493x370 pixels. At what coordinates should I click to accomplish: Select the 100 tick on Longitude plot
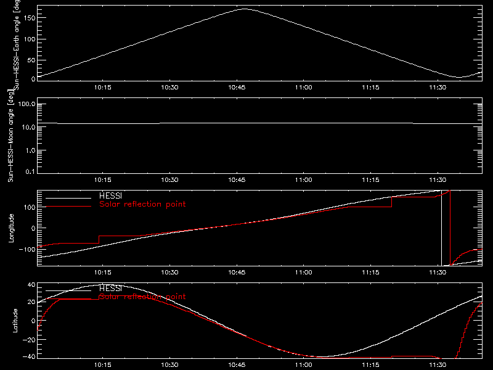pos(30,207)
